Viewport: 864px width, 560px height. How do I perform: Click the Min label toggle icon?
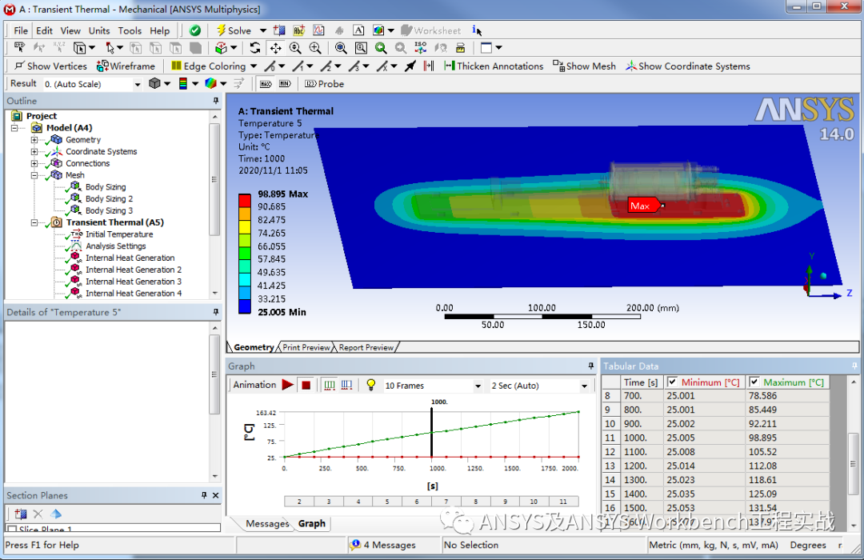click(x=285, y=84)
